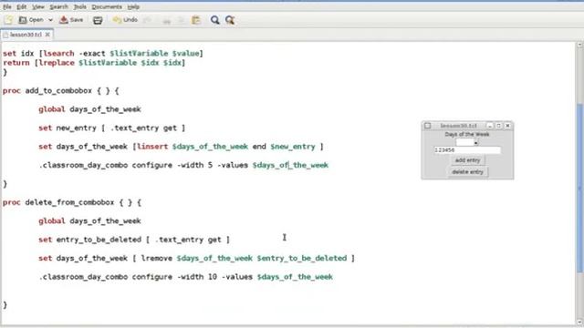Open Find with the magnifier icon
This screenshot has width=584, height=328.
(x=215, y=20)
